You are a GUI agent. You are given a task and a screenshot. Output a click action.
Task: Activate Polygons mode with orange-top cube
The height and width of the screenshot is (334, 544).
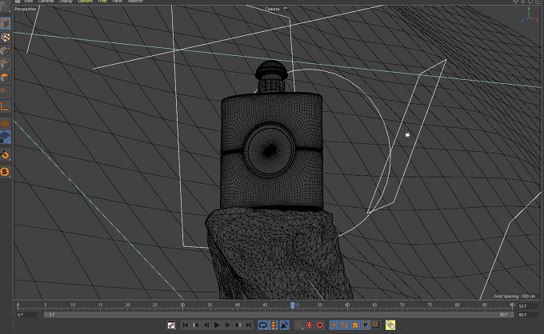click(6, 78)
